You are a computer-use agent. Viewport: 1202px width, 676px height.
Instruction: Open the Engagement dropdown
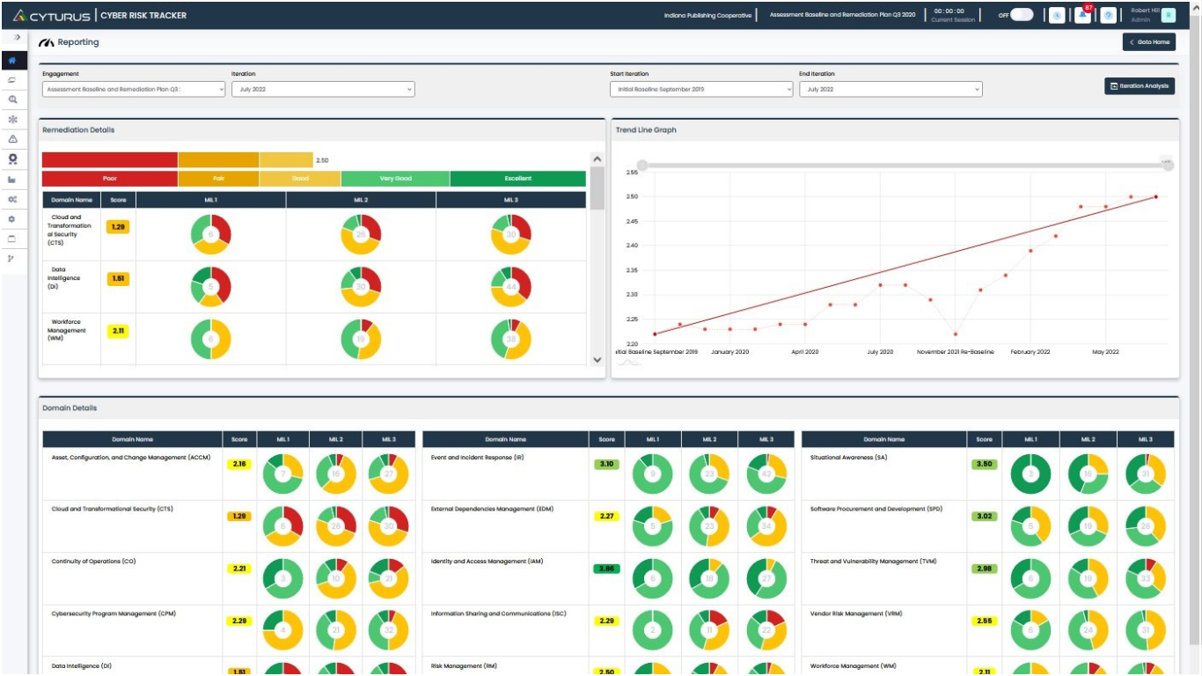(134, 89)
